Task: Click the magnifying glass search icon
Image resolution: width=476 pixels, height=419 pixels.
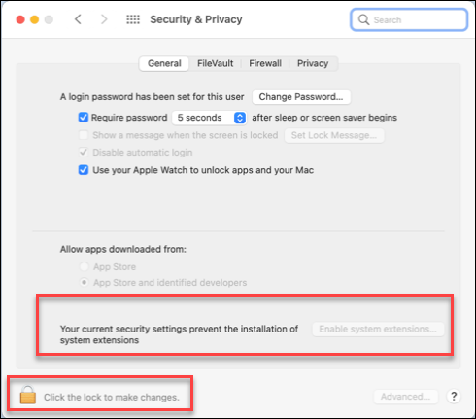Action: pyautogui.click(x=363, y=19)
